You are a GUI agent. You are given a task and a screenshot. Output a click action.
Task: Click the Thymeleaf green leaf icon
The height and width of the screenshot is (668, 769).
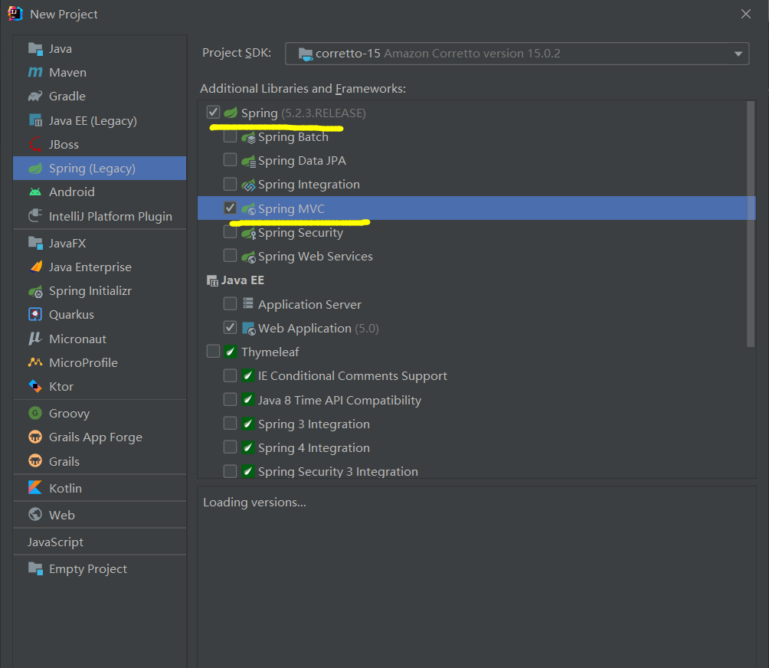231,352
